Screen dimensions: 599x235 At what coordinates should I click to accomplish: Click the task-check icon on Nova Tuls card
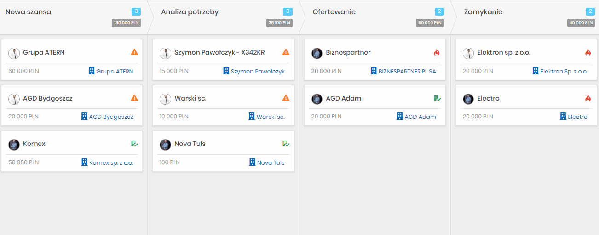pyautogui.click(x=286, y=144)
